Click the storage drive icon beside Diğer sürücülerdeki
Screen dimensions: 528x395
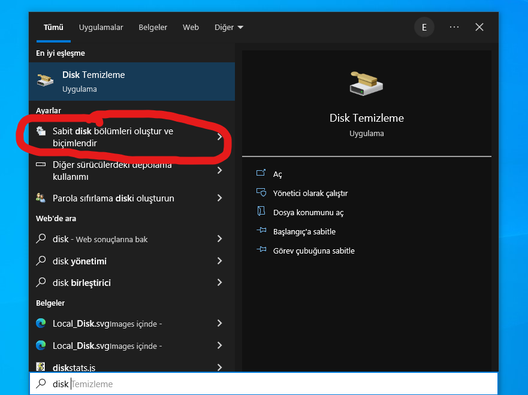point(41,164)
